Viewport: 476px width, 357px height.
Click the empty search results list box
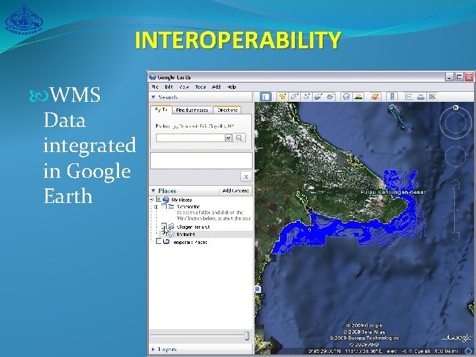click(201, 160)
